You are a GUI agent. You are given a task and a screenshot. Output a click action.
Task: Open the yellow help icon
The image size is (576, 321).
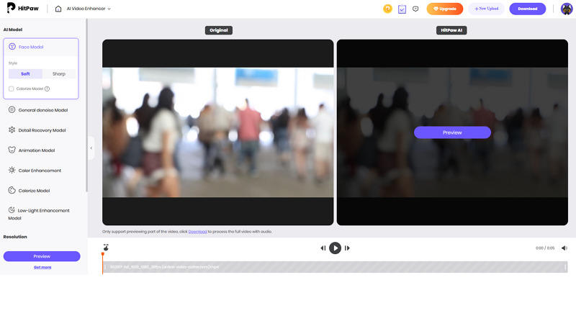click(388, 9)
